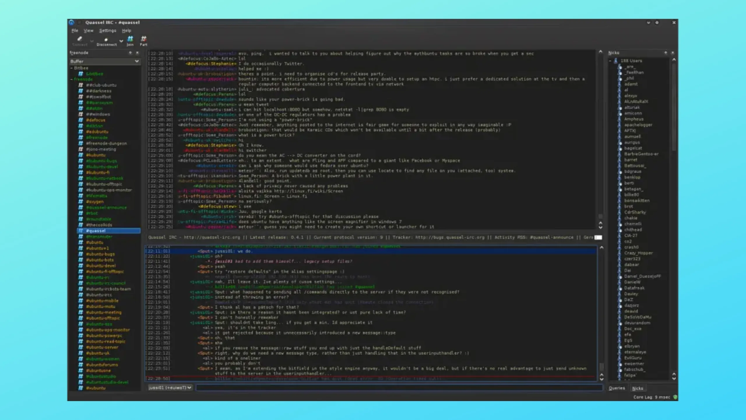The height and width of the screenshot is (420, 746).
Task: Select the #kubuntu-offtopic channel
Action: point(104,184)
